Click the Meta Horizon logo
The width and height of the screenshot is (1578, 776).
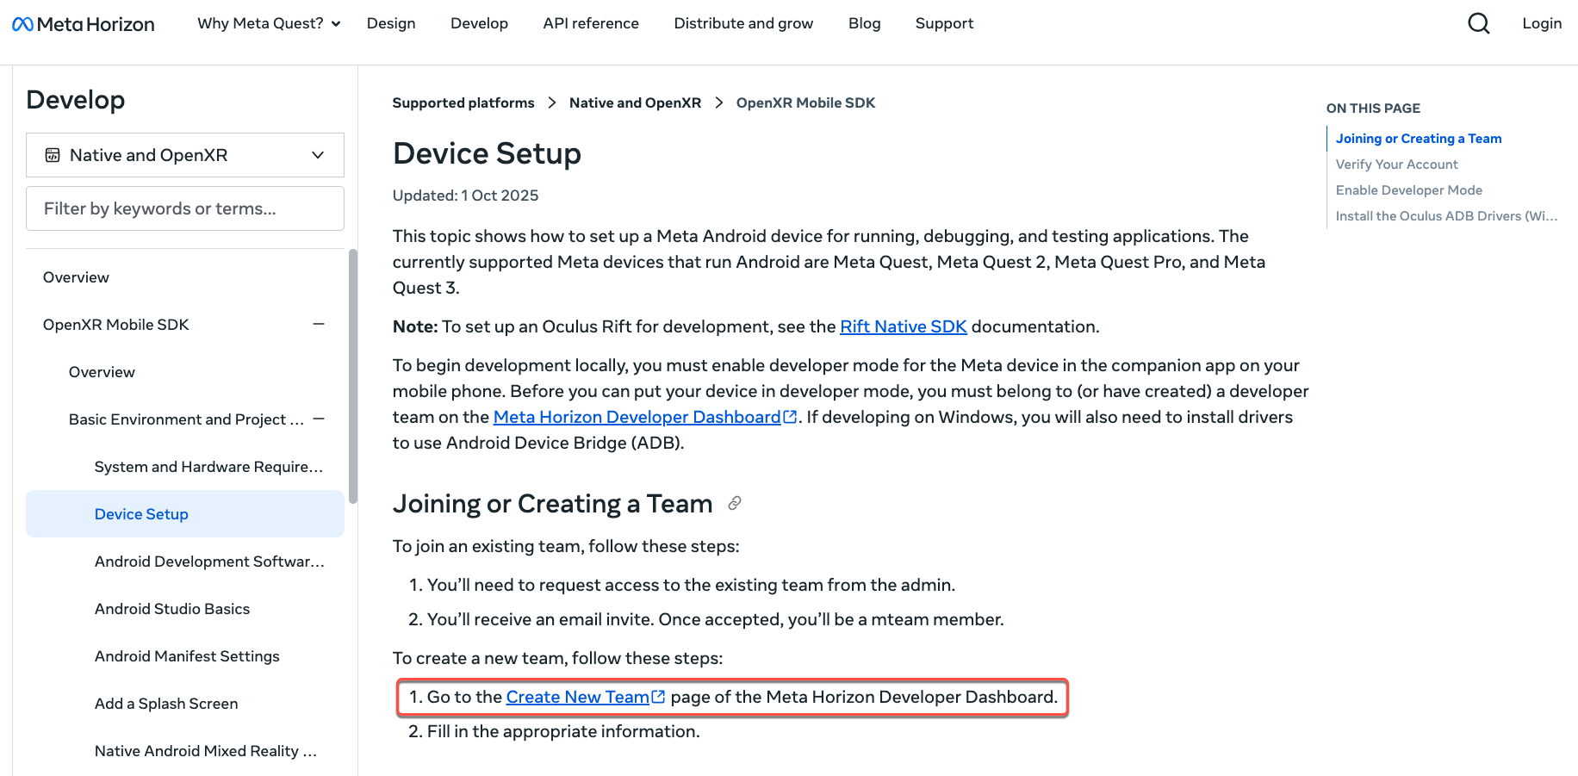click(x=83, y=23)
